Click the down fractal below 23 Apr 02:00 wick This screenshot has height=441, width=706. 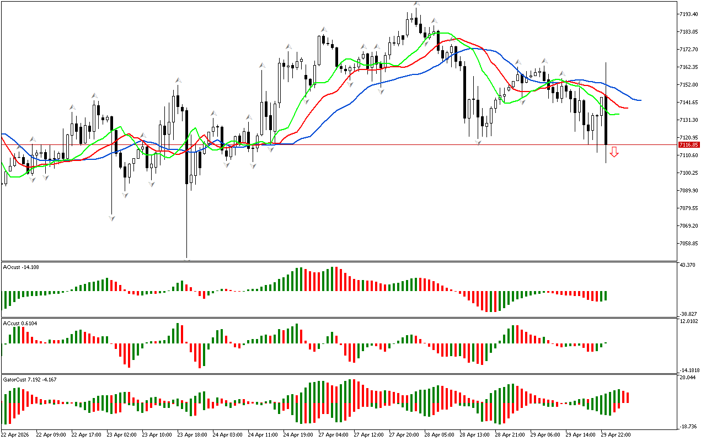[x=112, y=218]
